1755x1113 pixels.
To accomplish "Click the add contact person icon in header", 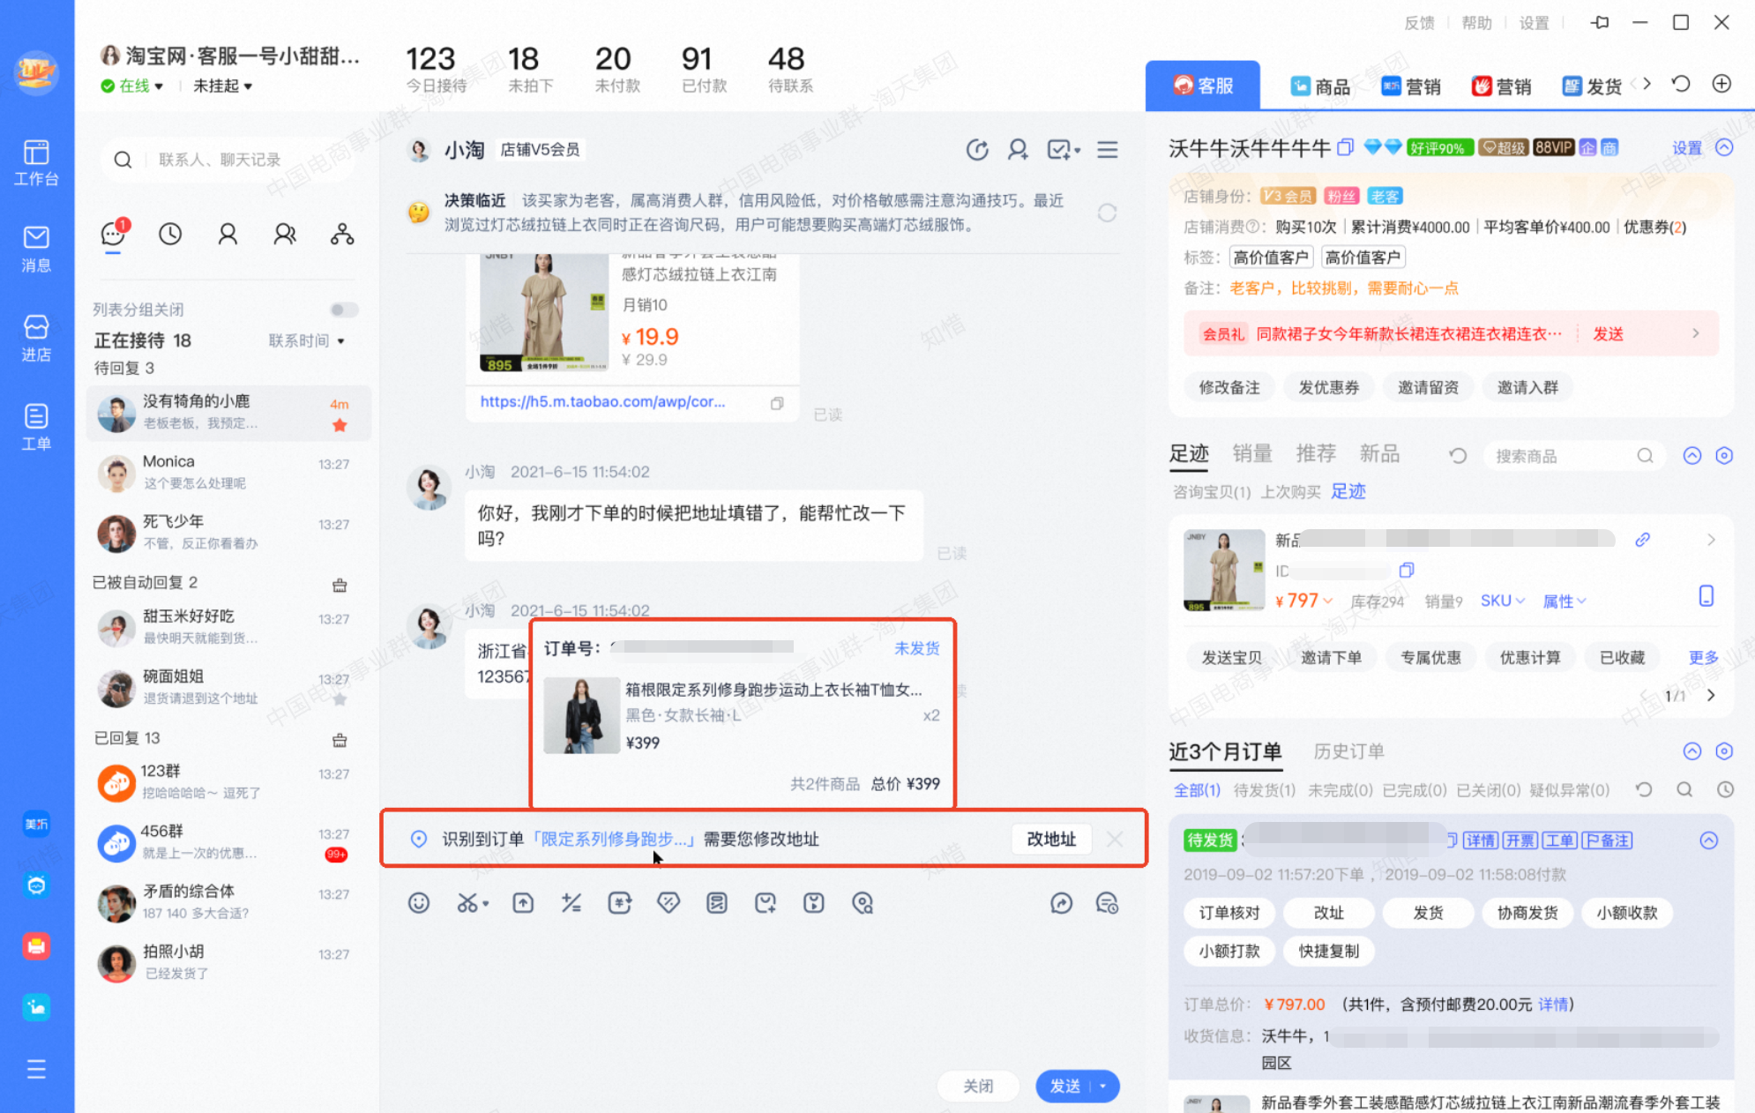I will [x=1018, y=150].
